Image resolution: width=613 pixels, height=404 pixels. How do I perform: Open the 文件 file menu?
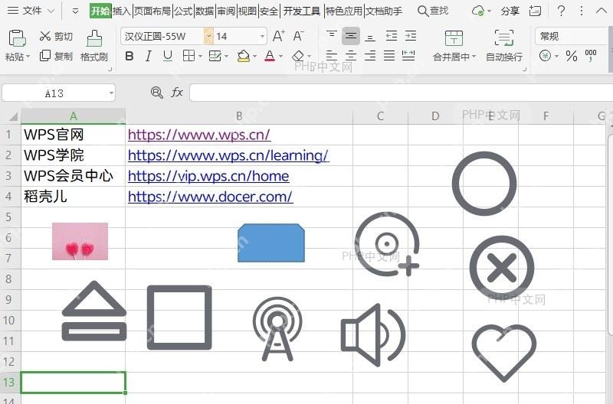(x=31, y=11)
